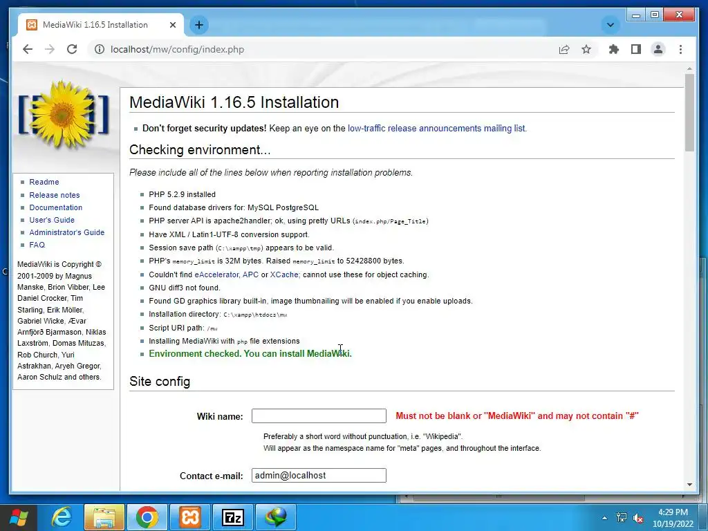Open the User's Guide link
This screenshot has width=708, height=531.
click(x=52, y=220)
